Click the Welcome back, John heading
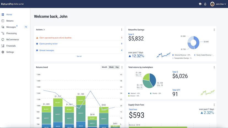228x128 pixels. [51, 16]
